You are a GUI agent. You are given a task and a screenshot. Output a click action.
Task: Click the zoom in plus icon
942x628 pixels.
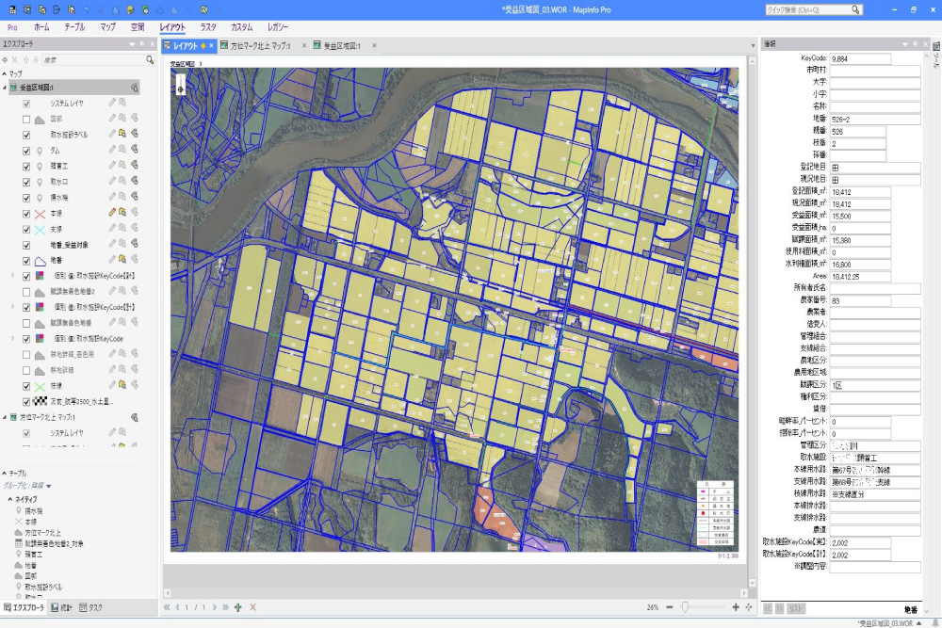point(736,607)
